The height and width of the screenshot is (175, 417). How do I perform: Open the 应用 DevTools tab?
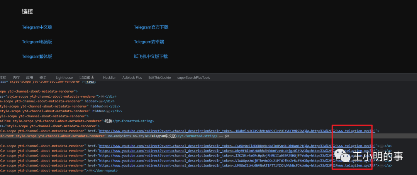[x=29, y=78]
